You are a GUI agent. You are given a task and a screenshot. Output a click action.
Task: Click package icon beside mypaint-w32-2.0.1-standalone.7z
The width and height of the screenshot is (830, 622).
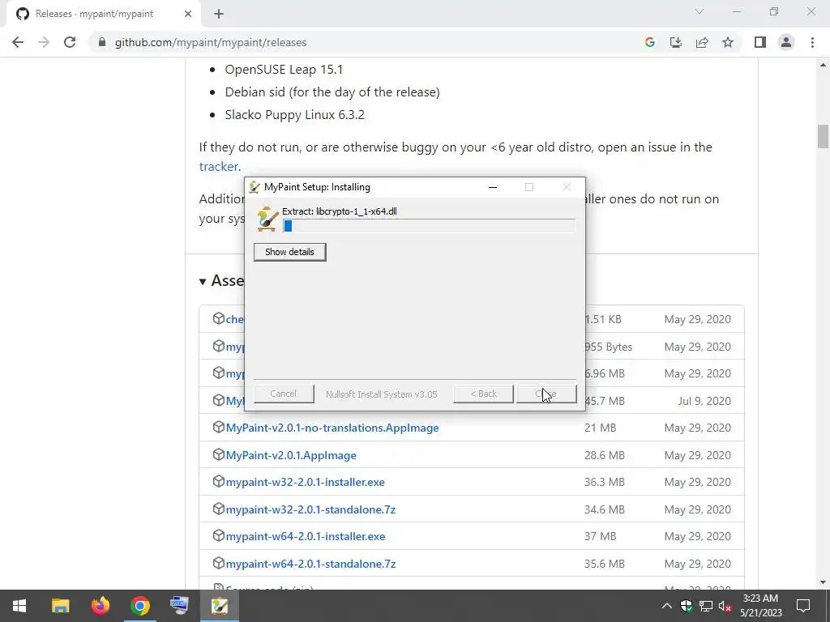[219, 509]
